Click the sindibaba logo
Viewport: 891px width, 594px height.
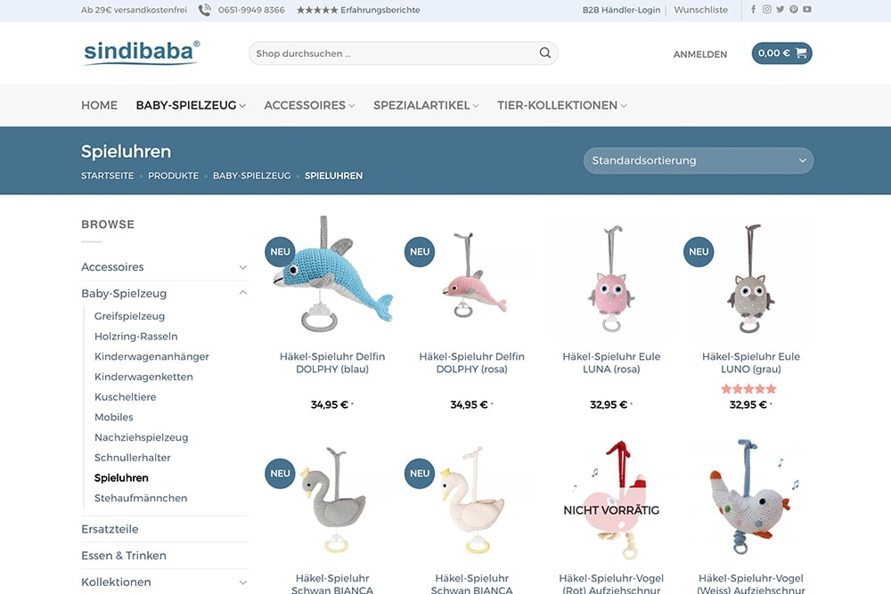click(141, 53)
